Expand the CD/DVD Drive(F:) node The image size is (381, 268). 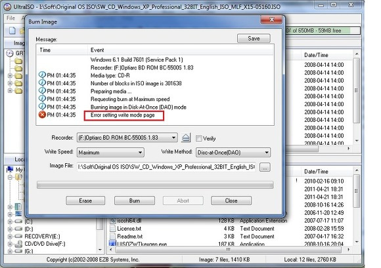pos(10,244)
